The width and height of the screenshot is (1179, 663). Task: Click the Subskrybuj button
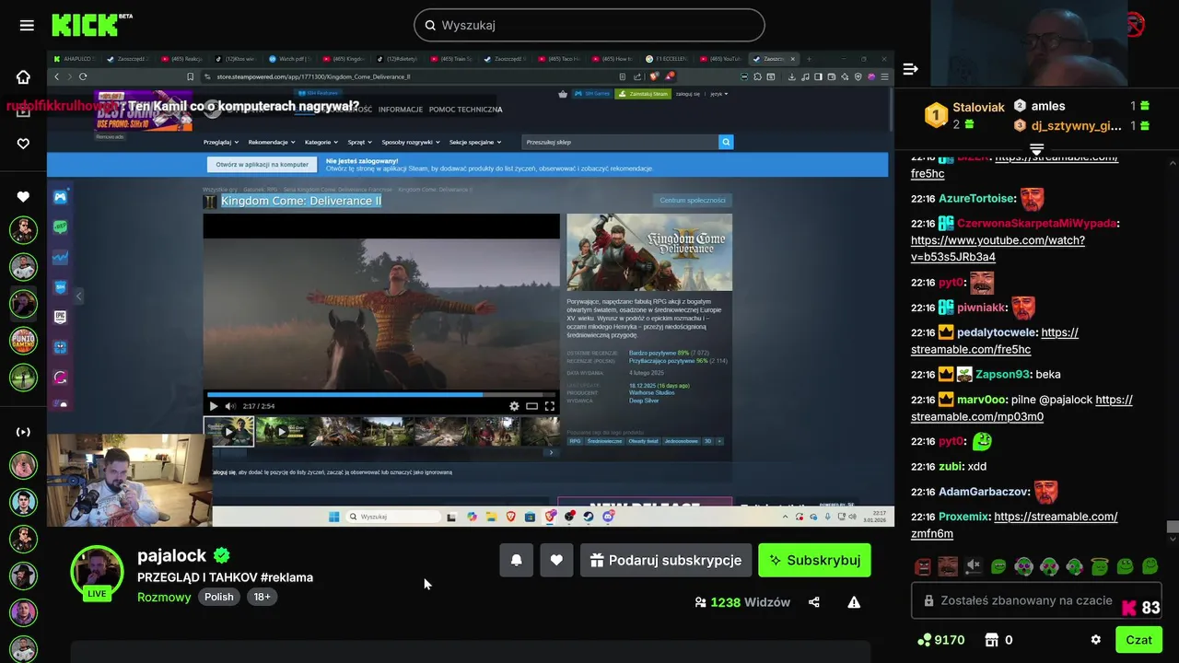(x=814, y=560)
